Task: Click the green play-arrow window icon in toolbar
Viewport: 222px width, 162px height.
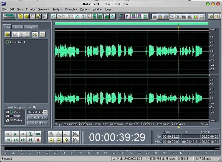Action: [x=172, y=17]
